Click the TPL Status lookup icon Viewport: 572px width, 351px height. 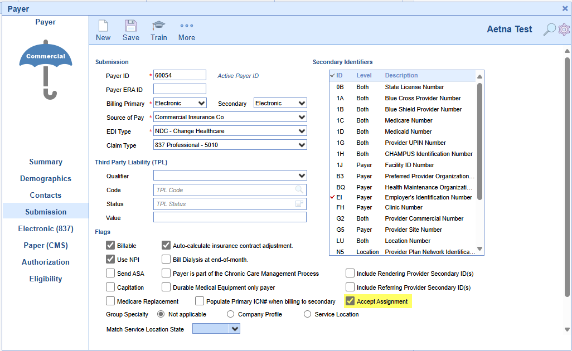coord(300,204)
